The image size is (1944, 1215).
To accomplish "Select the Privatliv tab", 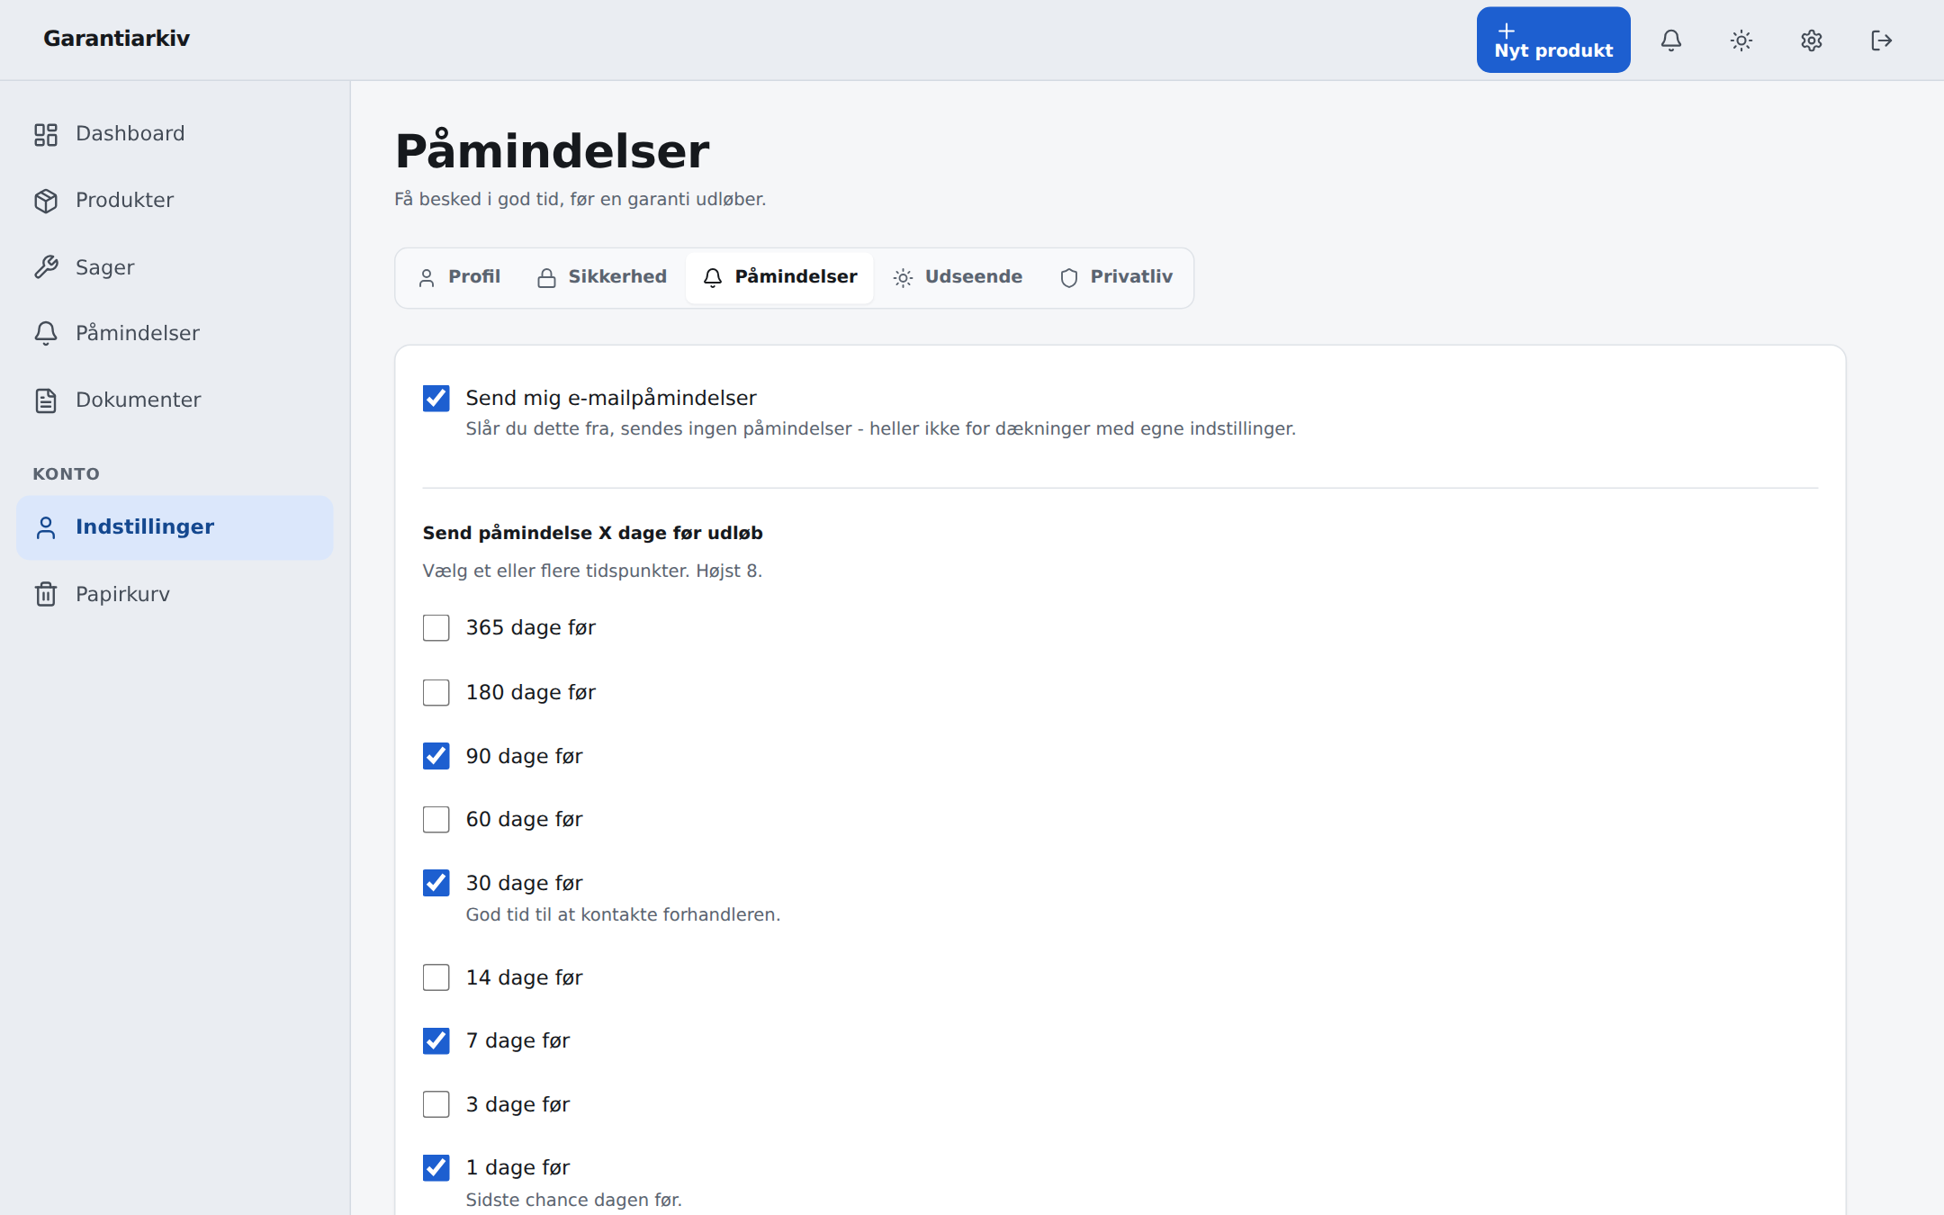I will point(1117,277).
